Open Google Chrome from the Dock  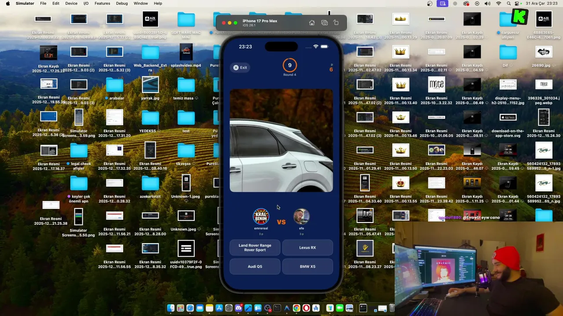pyautogui.click(x=296, y=308)
